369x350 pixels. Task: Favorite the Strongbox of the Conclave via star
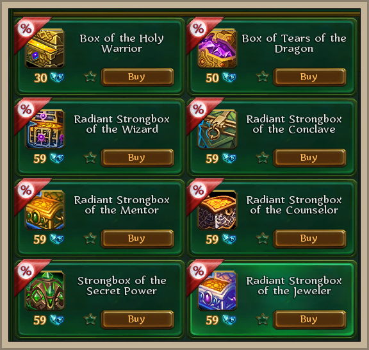coord(263,158)
